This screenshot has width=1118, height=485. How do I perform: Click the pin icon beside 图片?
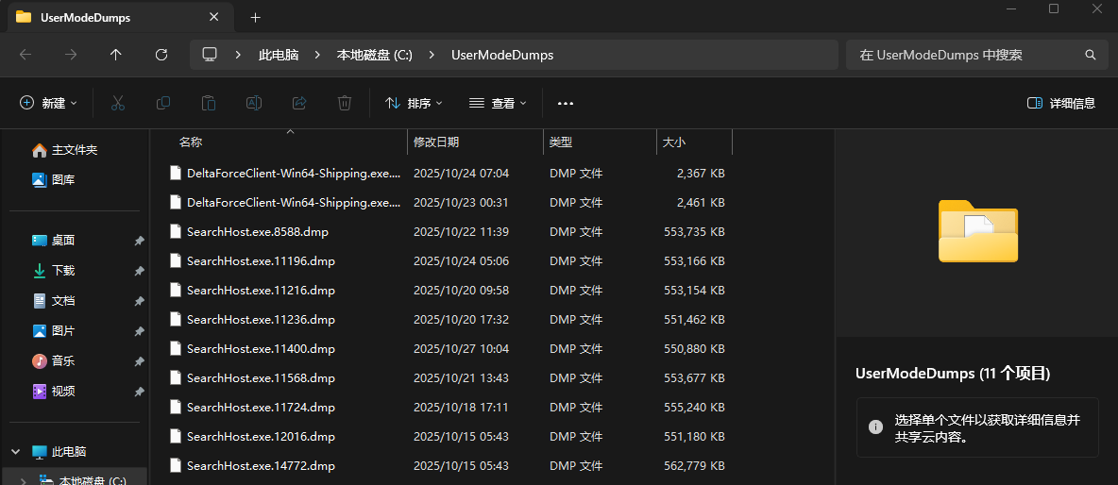[139, 331]
